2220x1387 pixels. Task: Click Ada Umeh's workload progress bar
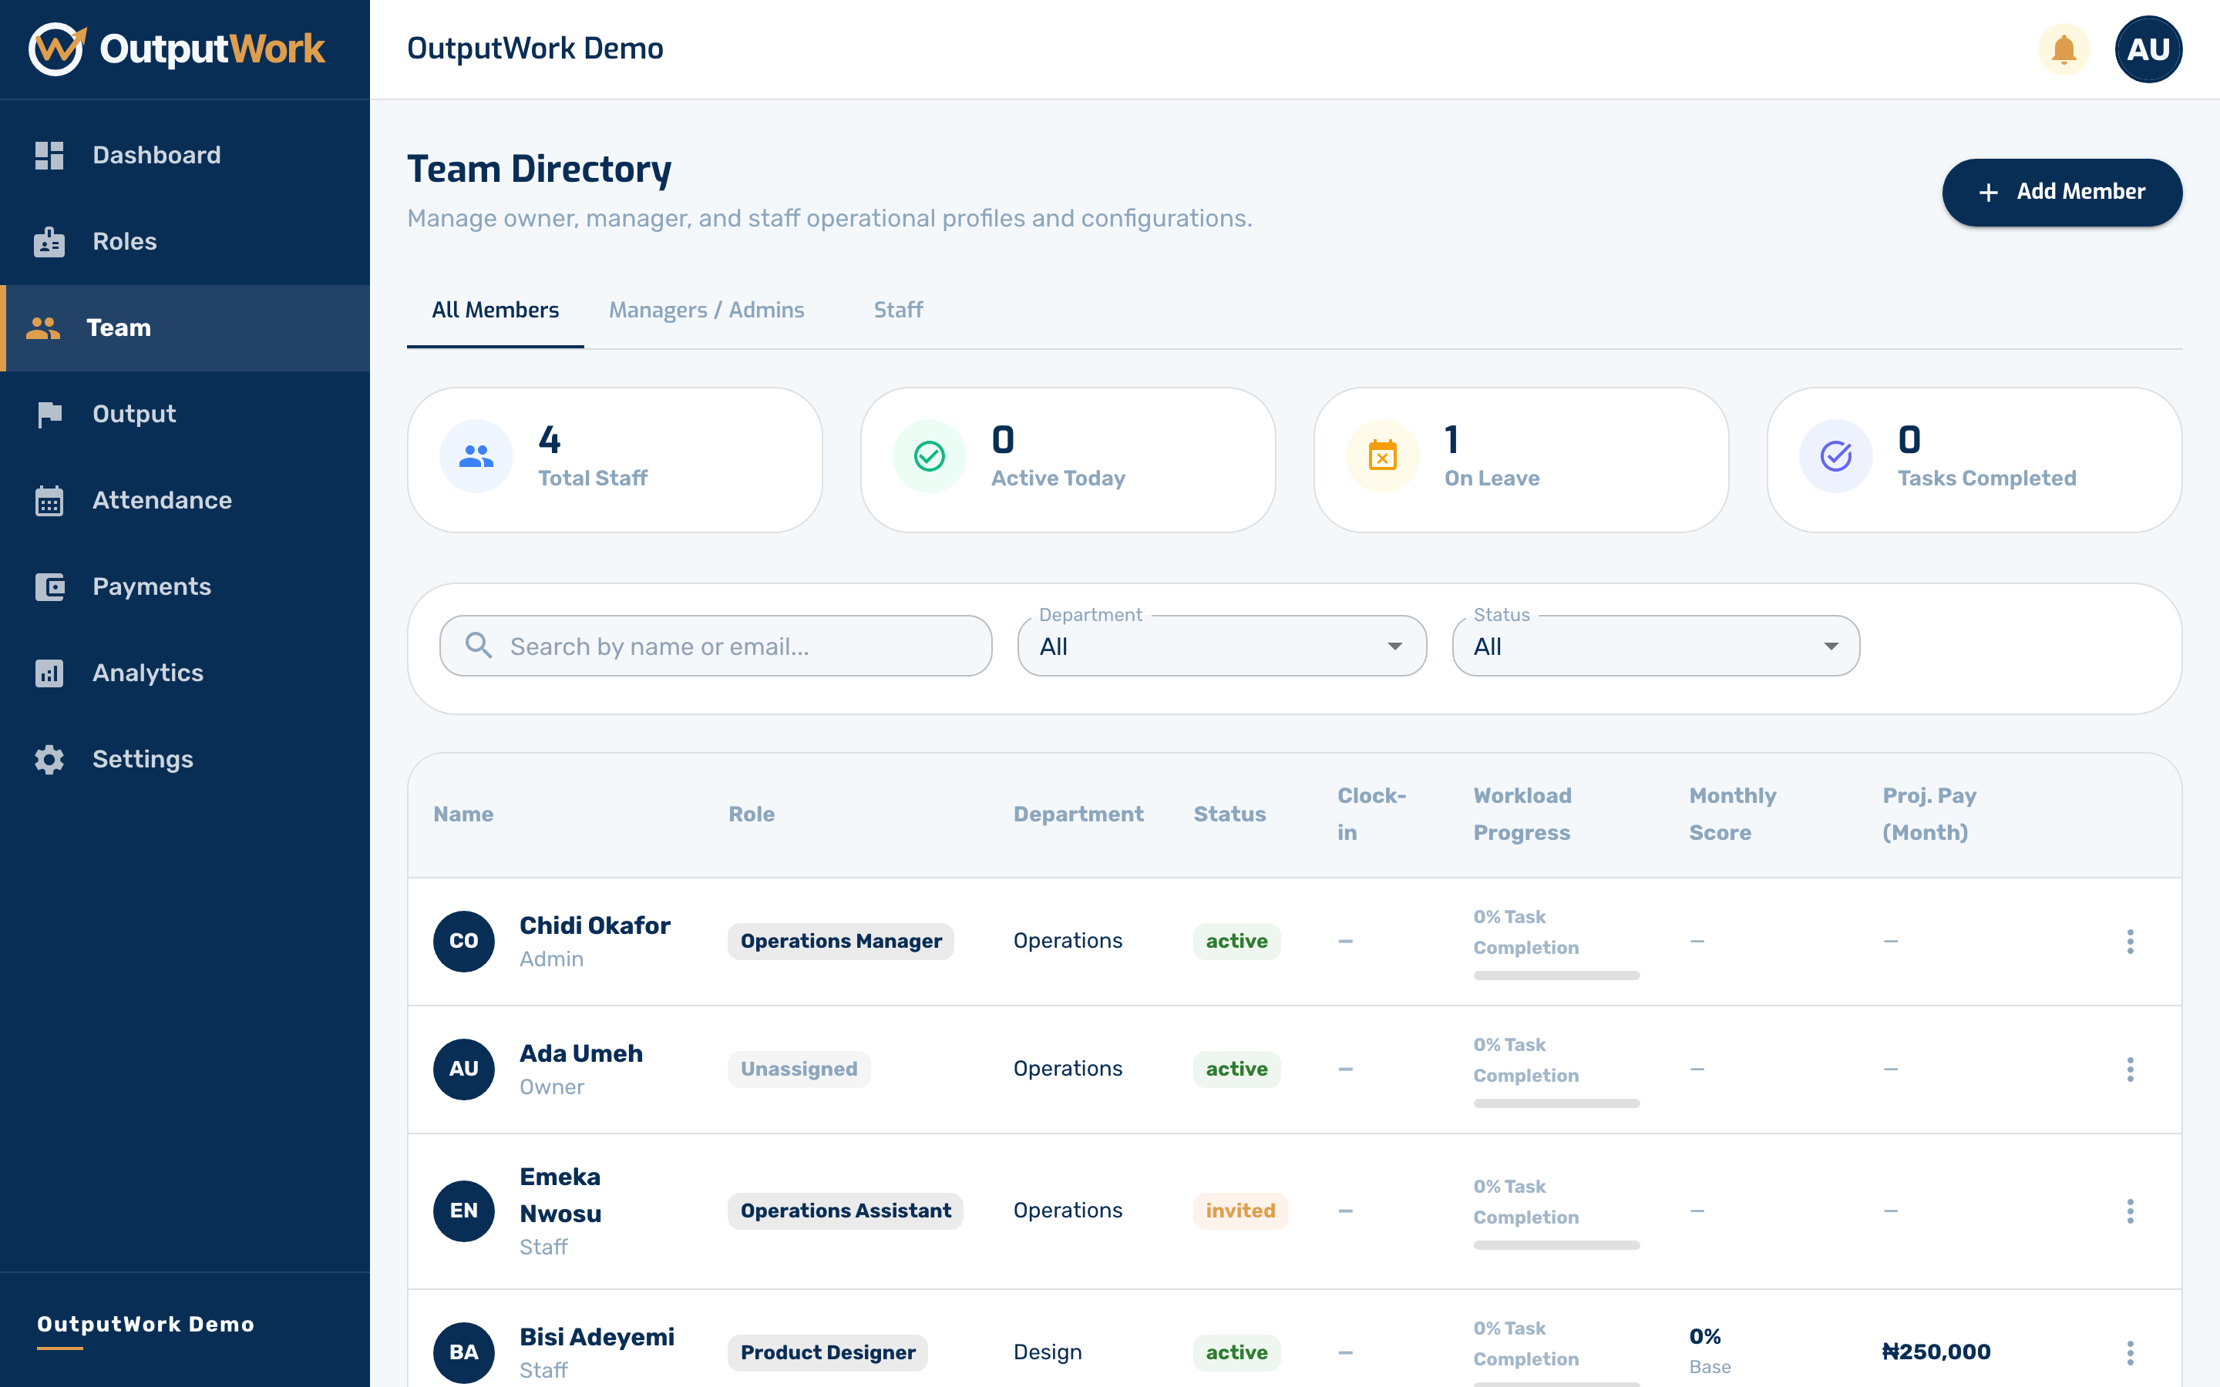coord(1556,1103)
